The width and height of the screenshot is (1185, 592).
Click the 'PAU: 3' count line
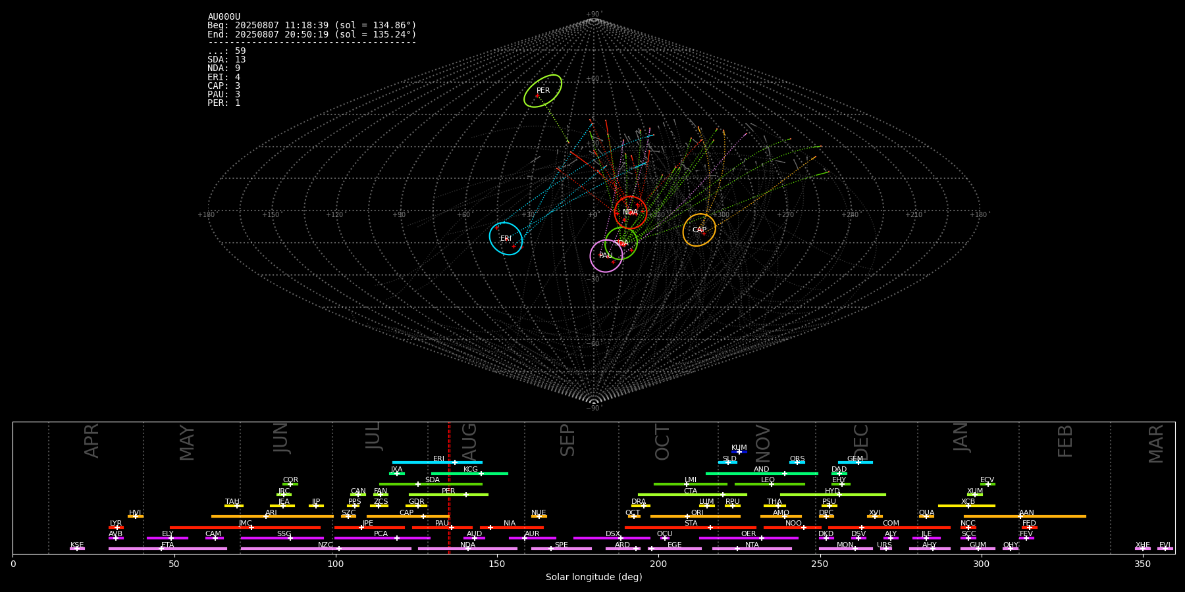224,94
